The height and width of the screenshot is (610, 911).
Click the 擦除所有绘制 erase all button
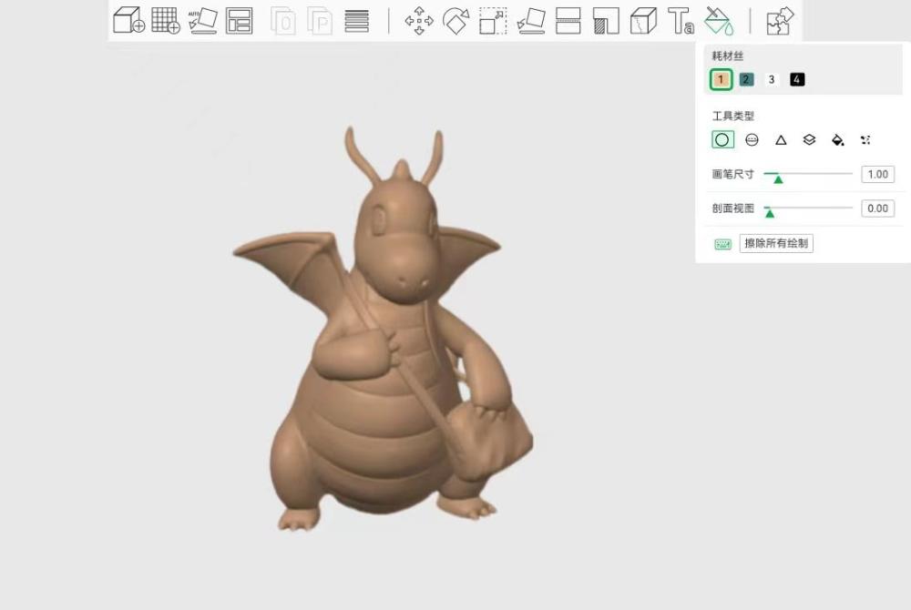pyautogui.click(x=775, y=243)
